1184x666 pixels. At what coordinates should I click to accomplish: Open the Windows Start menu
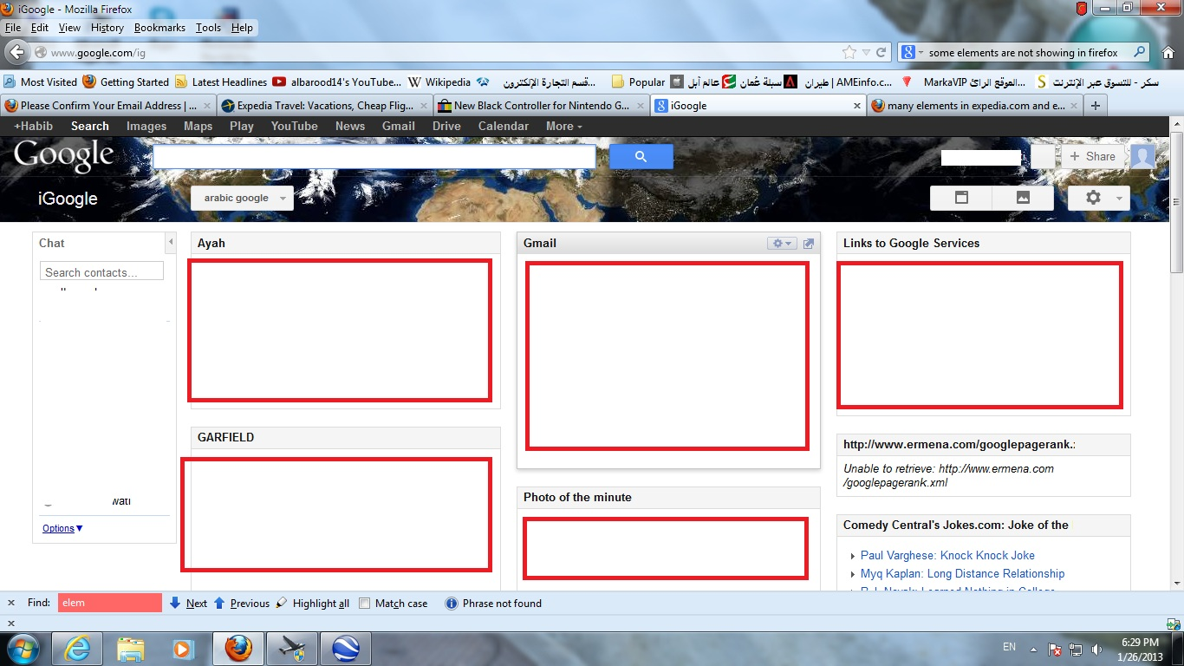tap(23, 649)
